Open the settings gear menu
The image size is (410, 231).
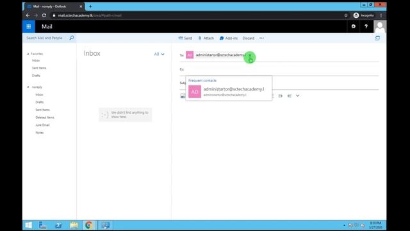tap(353, 26)
